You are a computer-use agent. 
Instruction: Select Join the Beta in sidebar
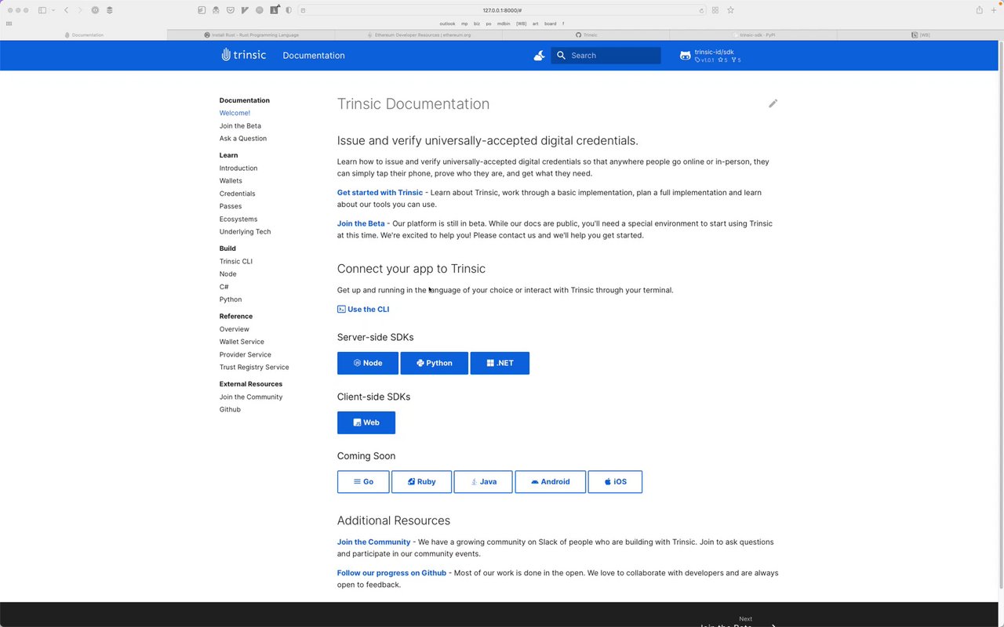pyautogui.click(x=240, y=125)
